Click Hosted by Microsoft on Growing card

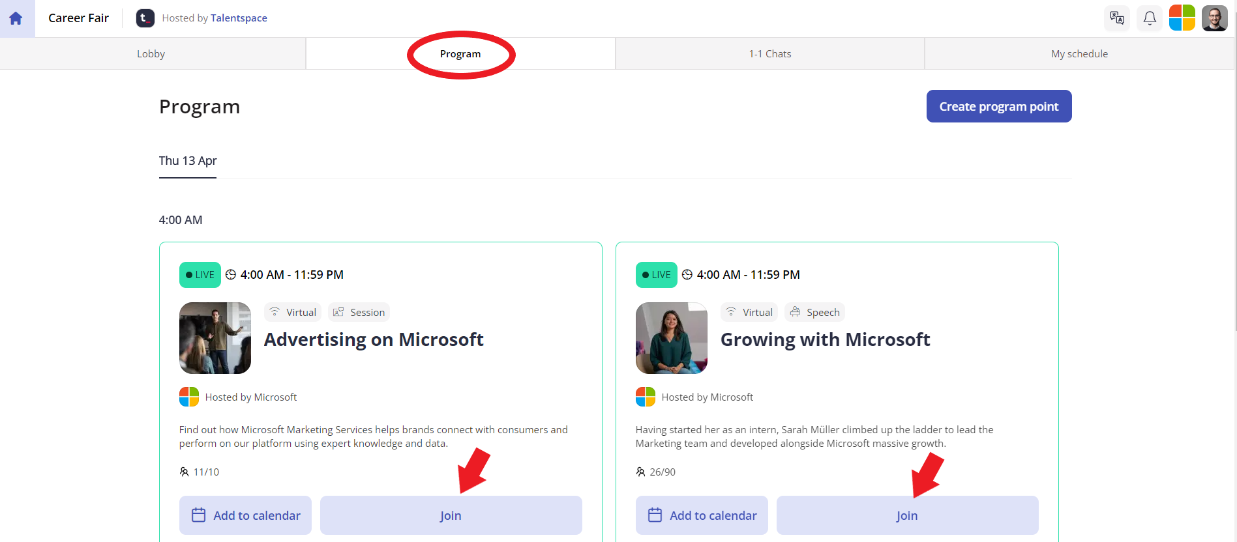coord(708,397)
